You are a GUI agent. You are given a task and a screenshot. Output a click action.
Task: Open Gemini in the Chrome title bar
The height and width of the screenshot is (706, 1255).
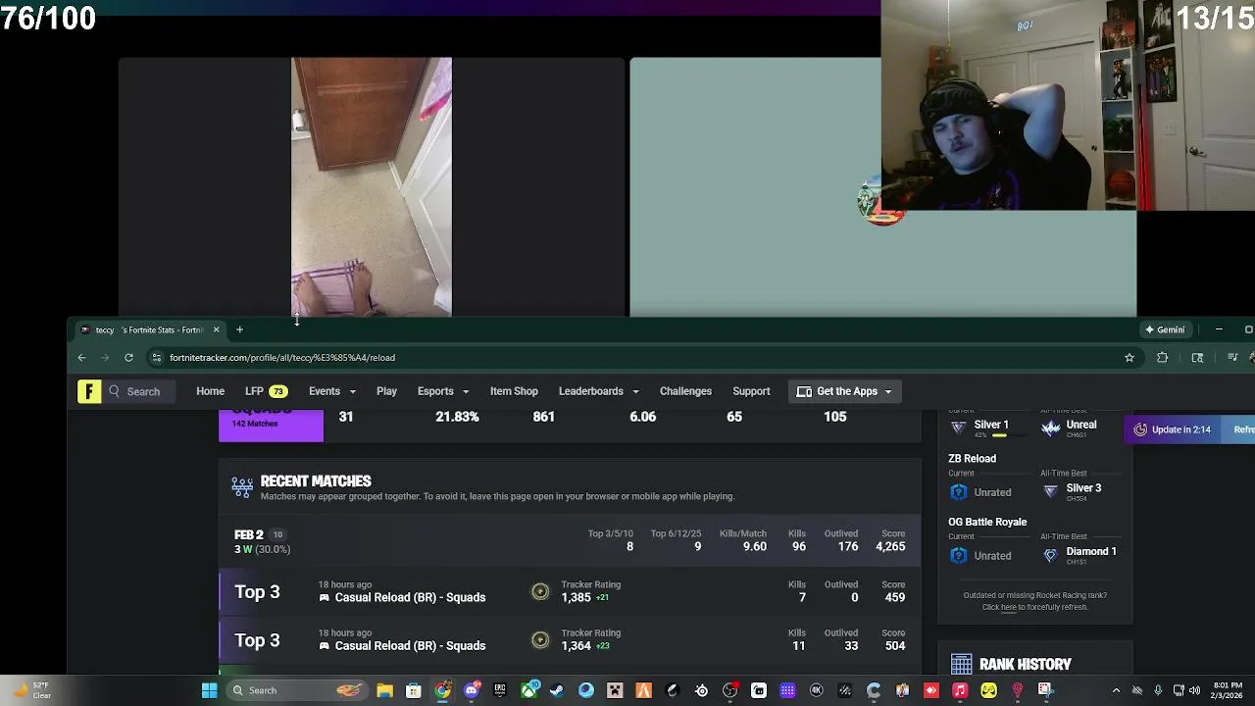pos(1165,329)
